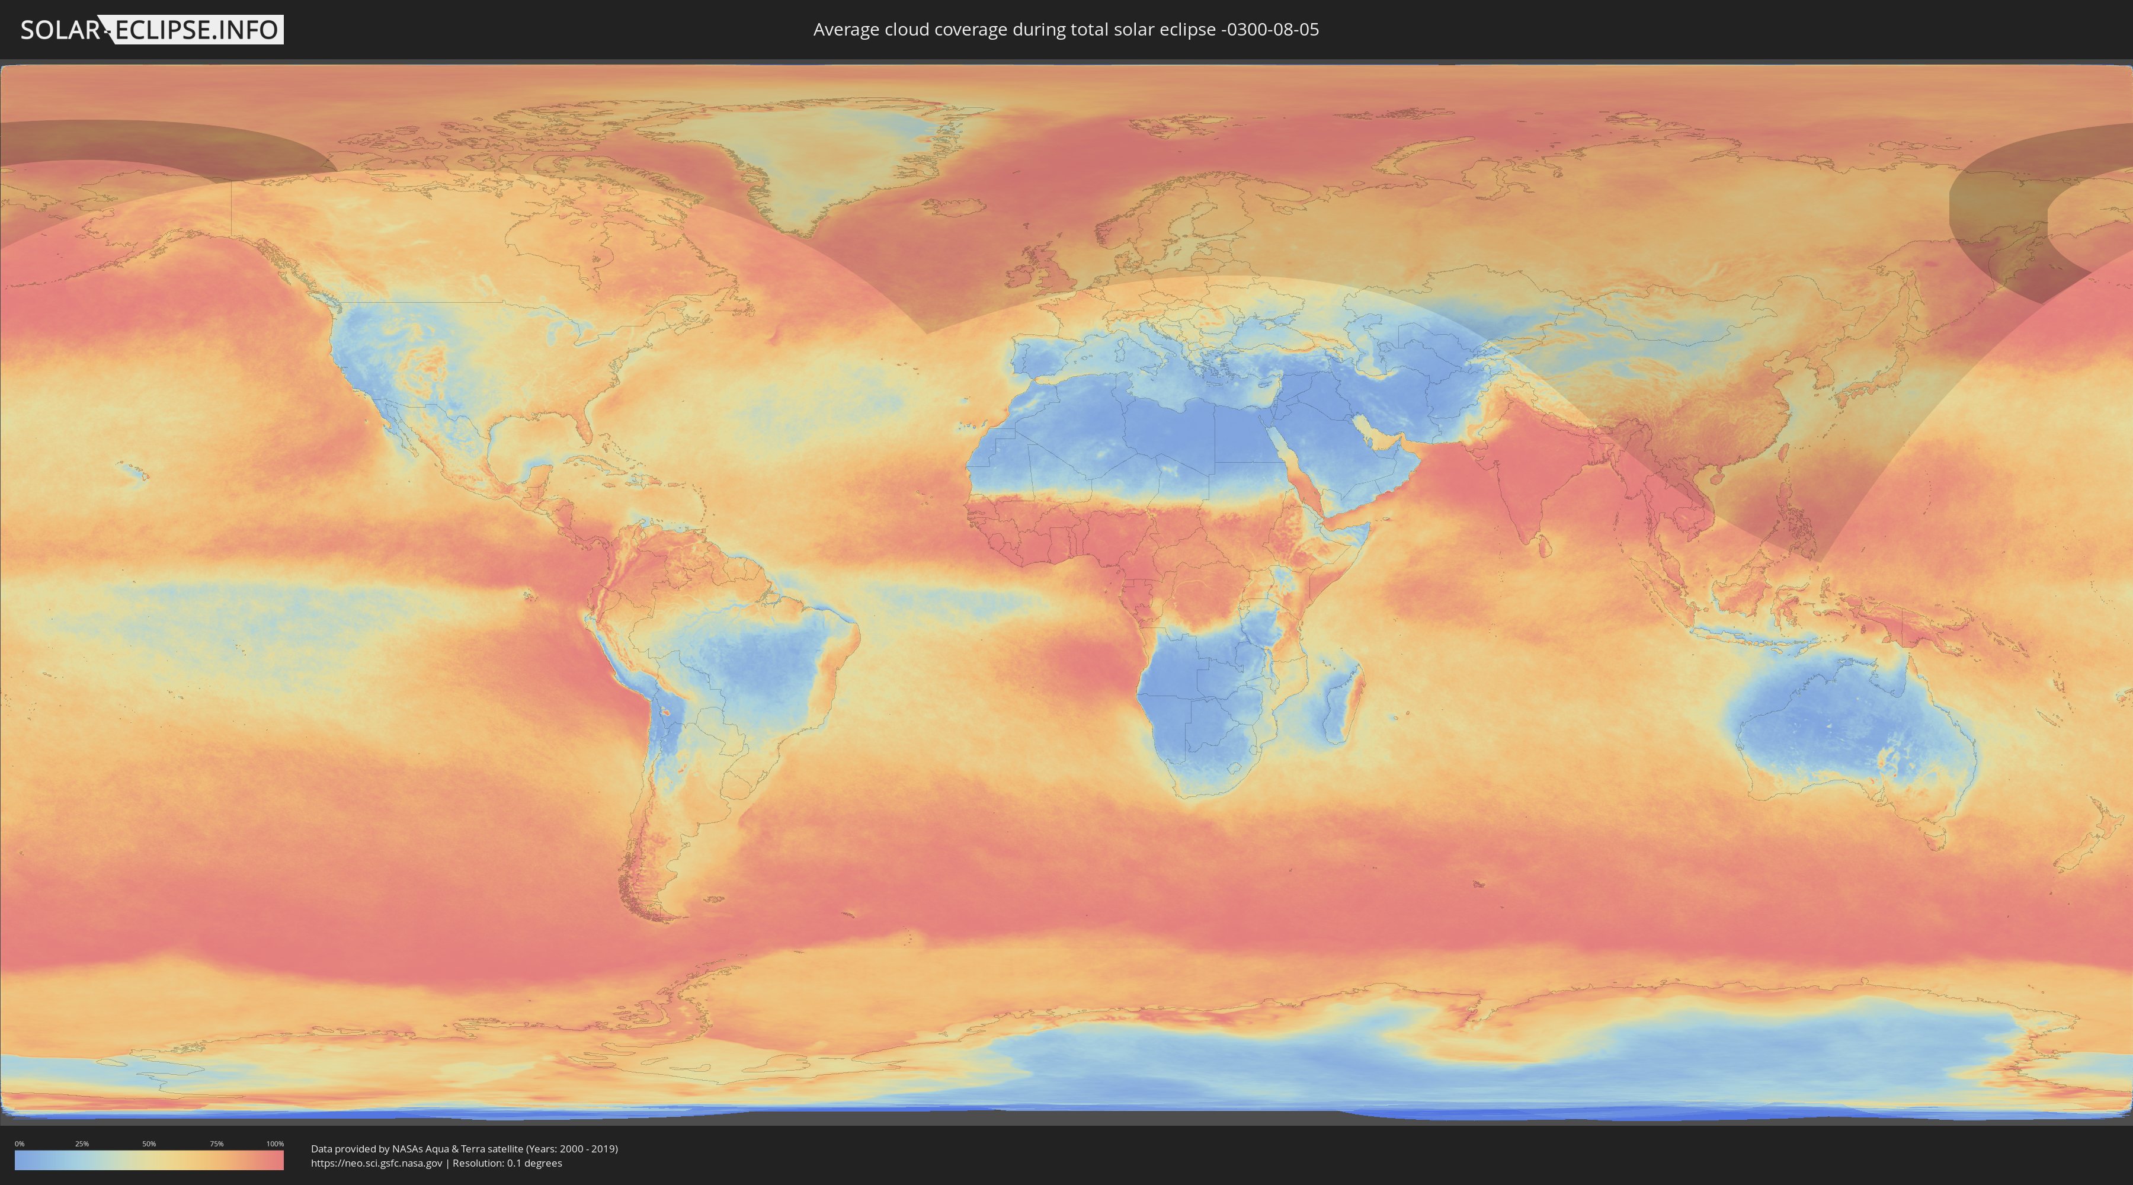Open the neo.sci.gsfc.nasa.gov link
The image size is (2133, 1185).
pos(376,1162)
